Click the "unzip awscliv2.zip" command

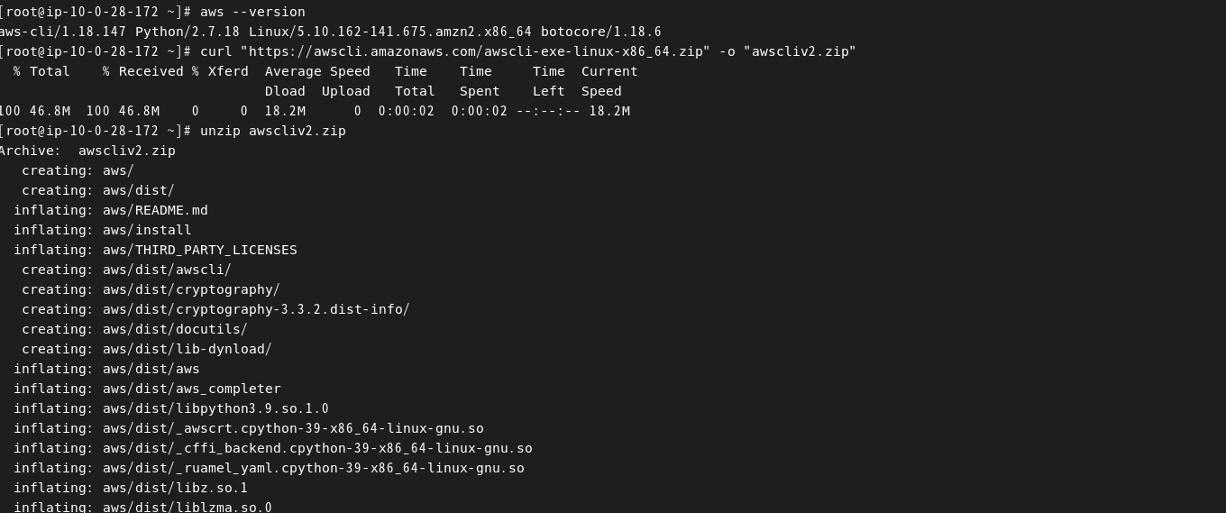click(x=273, y=131)
